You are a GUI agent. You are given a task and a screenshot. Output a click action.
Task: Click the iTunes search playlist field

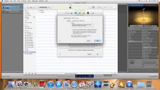click(x=110, y=7)
